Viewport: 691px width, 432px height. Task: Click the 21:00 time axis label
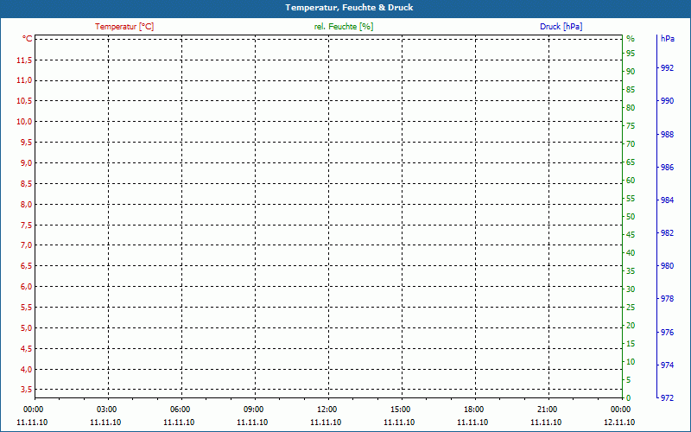(547, 410)
